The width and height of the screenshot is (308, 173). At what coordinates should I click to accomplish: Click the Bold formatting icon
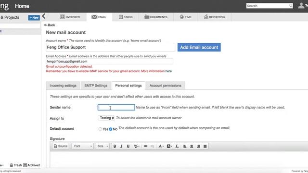pyautogui.click(x=115, y=146)
